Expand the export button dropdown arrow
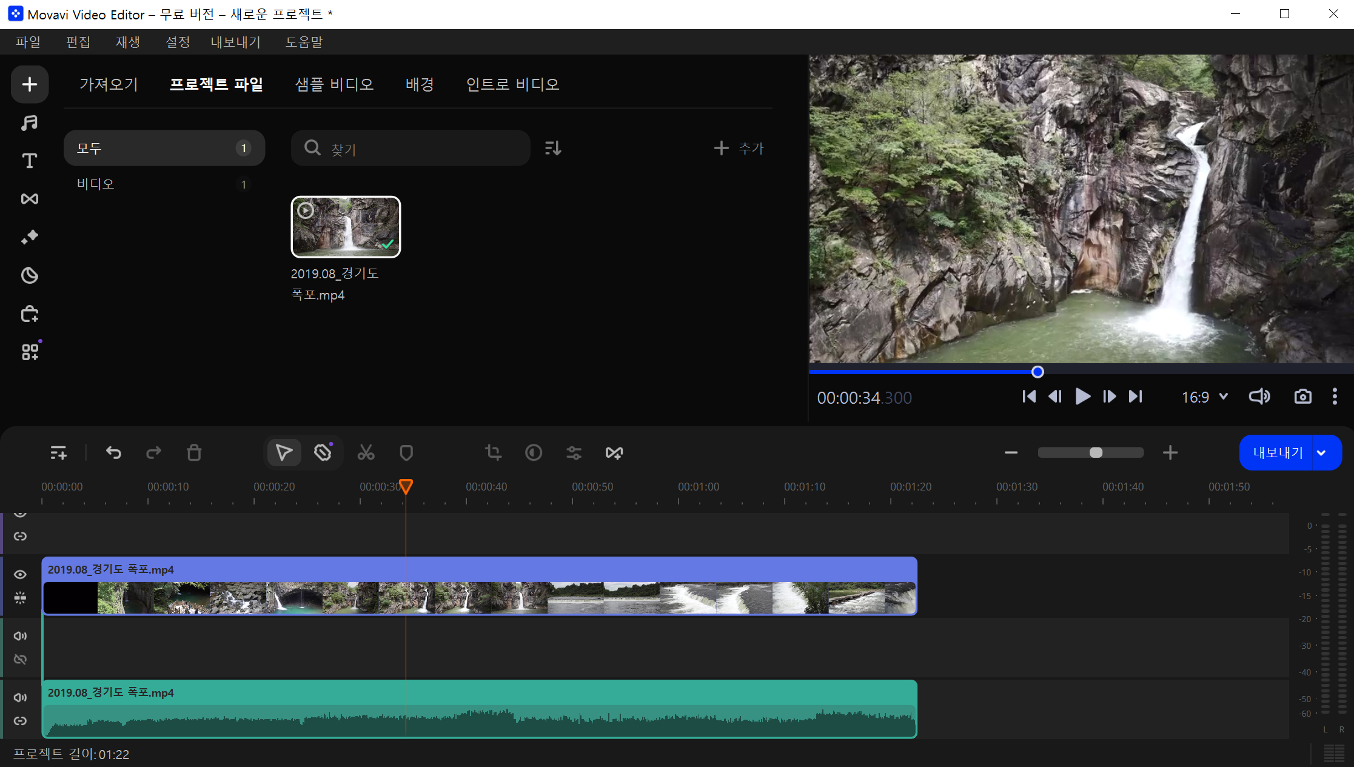The width and height of the screenshot is (1354, 767). pos(1321,452)
